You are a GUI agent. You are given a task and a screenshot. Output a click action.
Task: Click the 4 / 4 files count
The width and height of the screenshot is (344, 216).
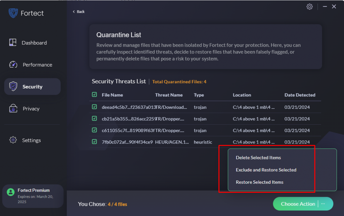(117, 204)
